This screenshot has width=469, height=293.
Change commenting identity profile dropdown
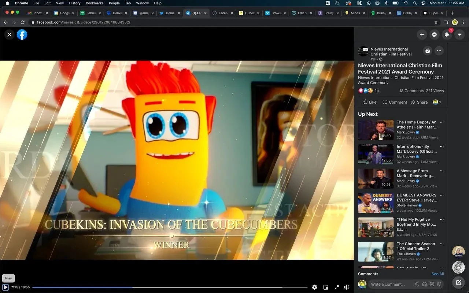[437, 102]
